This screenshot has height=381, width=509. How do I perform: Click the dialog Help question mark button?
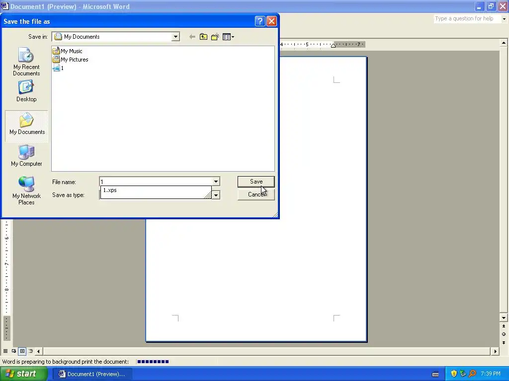[259, 21]
